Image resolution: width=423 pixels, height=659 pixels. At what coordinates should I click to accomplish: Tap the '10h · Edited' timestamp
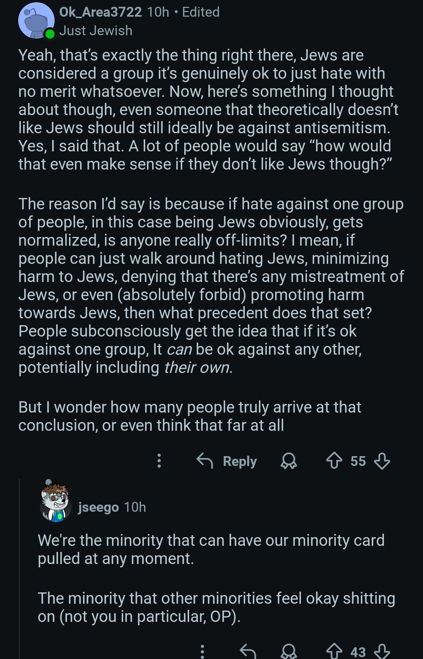pos(183,12)
